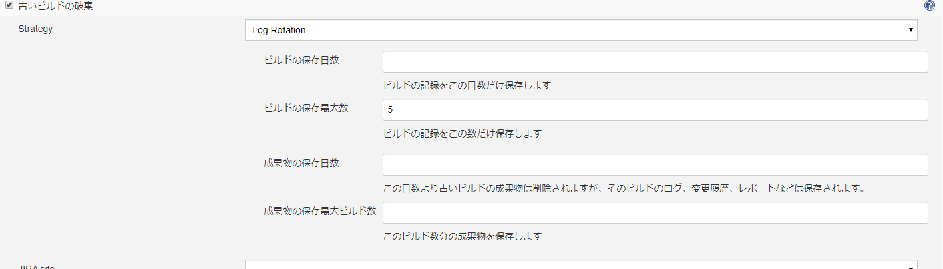Select the 成果物の保存最大ビルド数 label
Image resolution: width=943 pixels, height=269 pixels.
point(320,211)
